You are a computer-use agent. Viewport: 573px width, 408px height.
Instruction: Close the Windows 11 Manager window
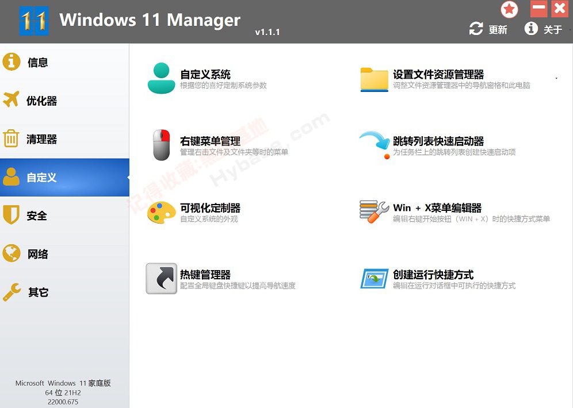point(559,8)
